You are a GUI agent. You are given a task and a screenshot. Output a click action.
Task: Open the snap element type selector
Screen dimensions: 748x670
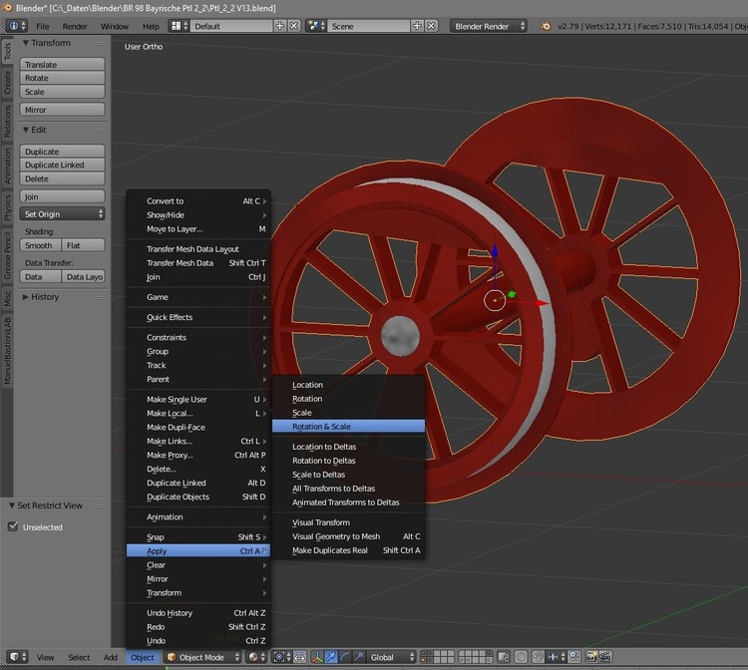[557, 657]
